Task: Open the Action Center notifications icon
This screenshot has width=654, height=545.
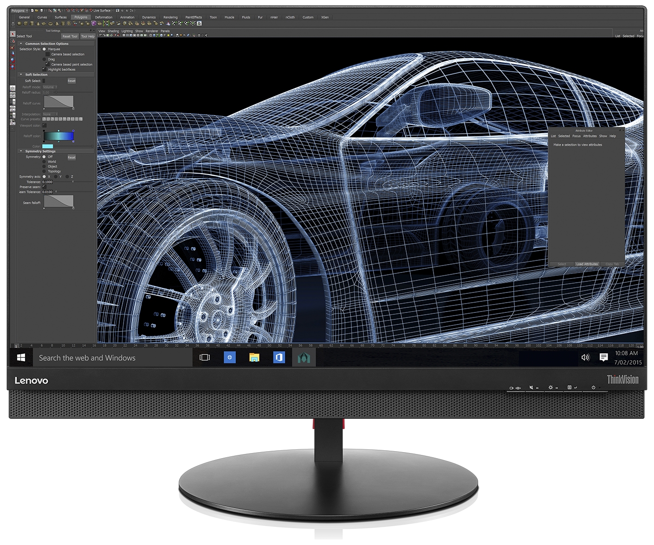Action: [x=603, y=357]
